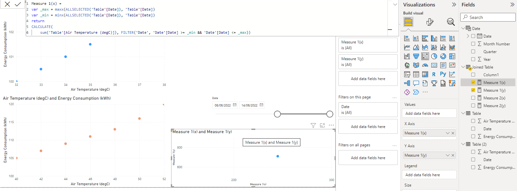Select the filled map visual

tap(416, 65)
